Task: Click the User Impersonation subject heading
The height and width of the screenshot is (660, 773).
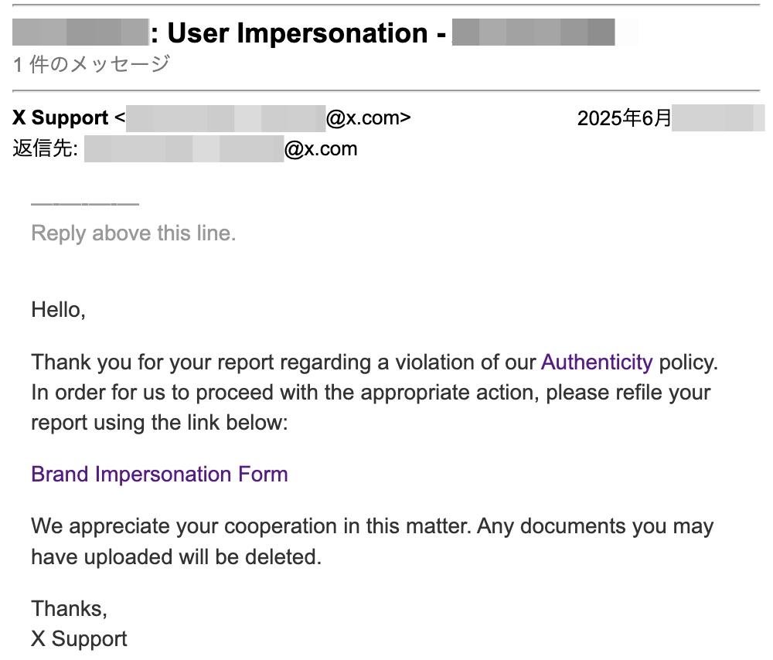Action: point(297,33)
